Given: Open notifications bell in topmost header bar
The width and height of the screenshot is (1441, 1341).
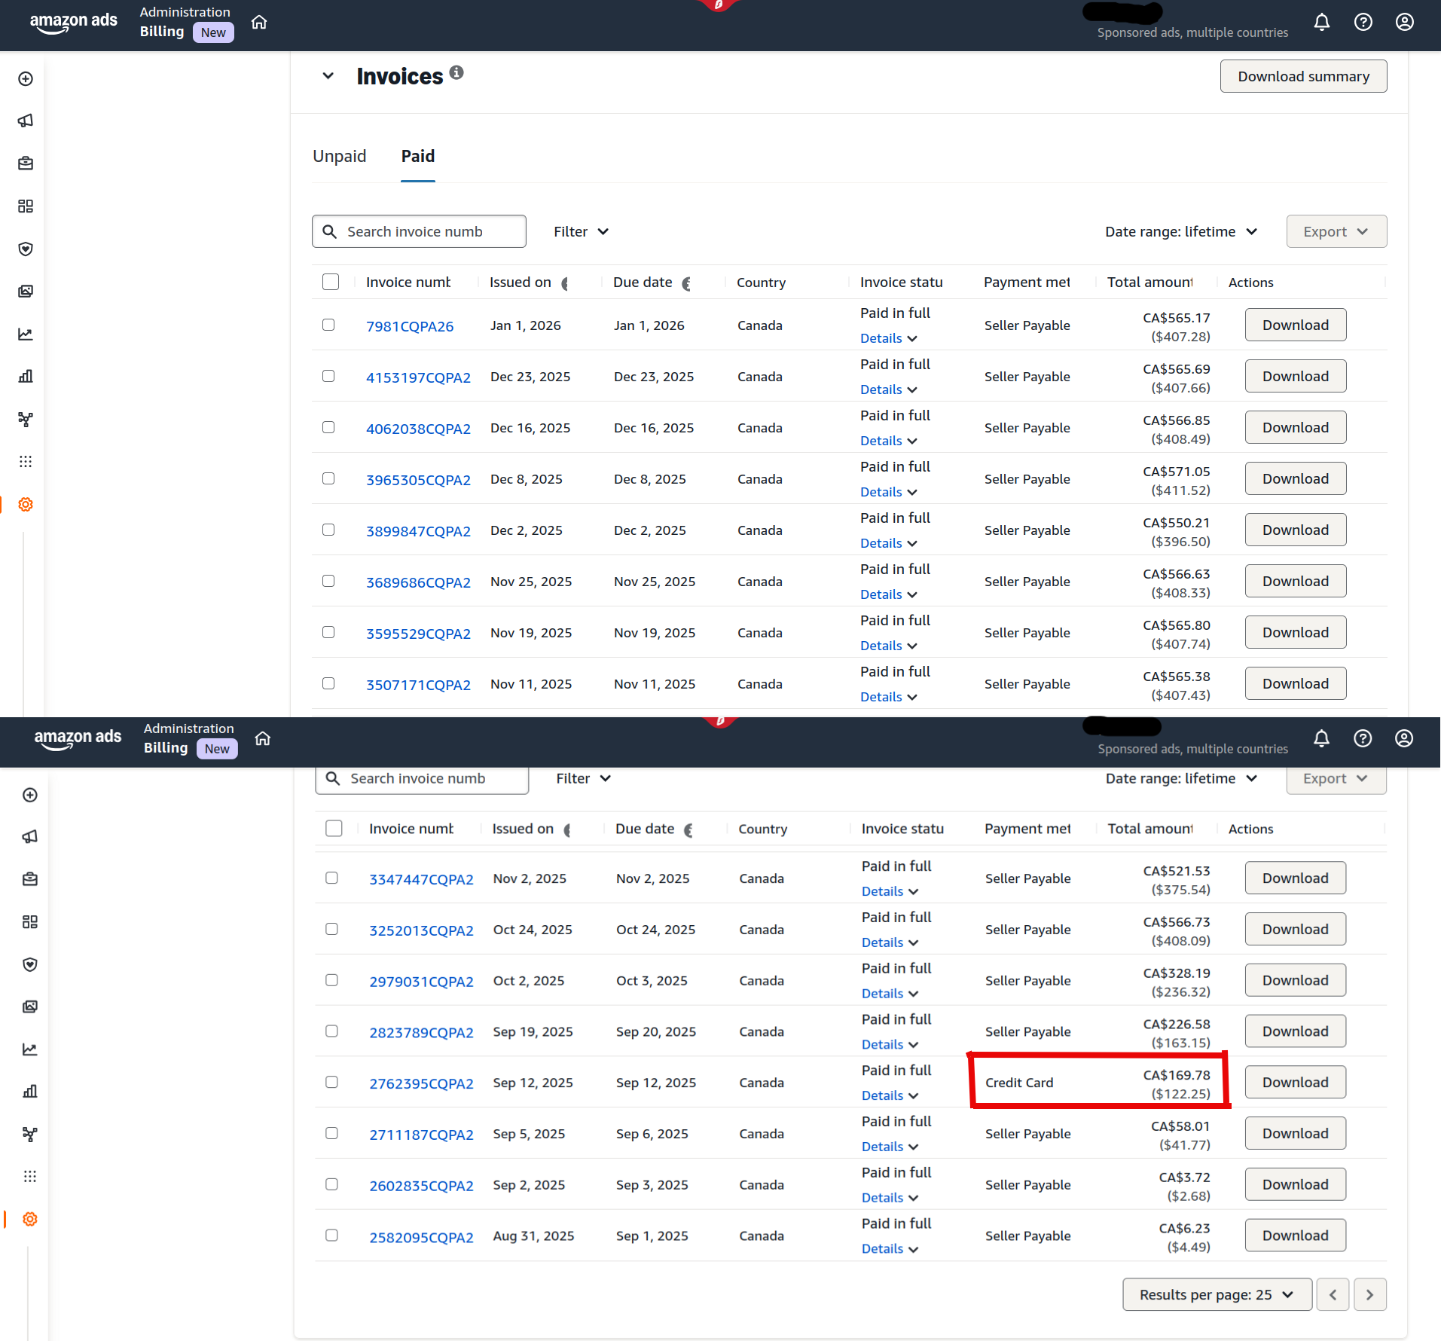Looking at the screenshot, I should (1321, 22).
